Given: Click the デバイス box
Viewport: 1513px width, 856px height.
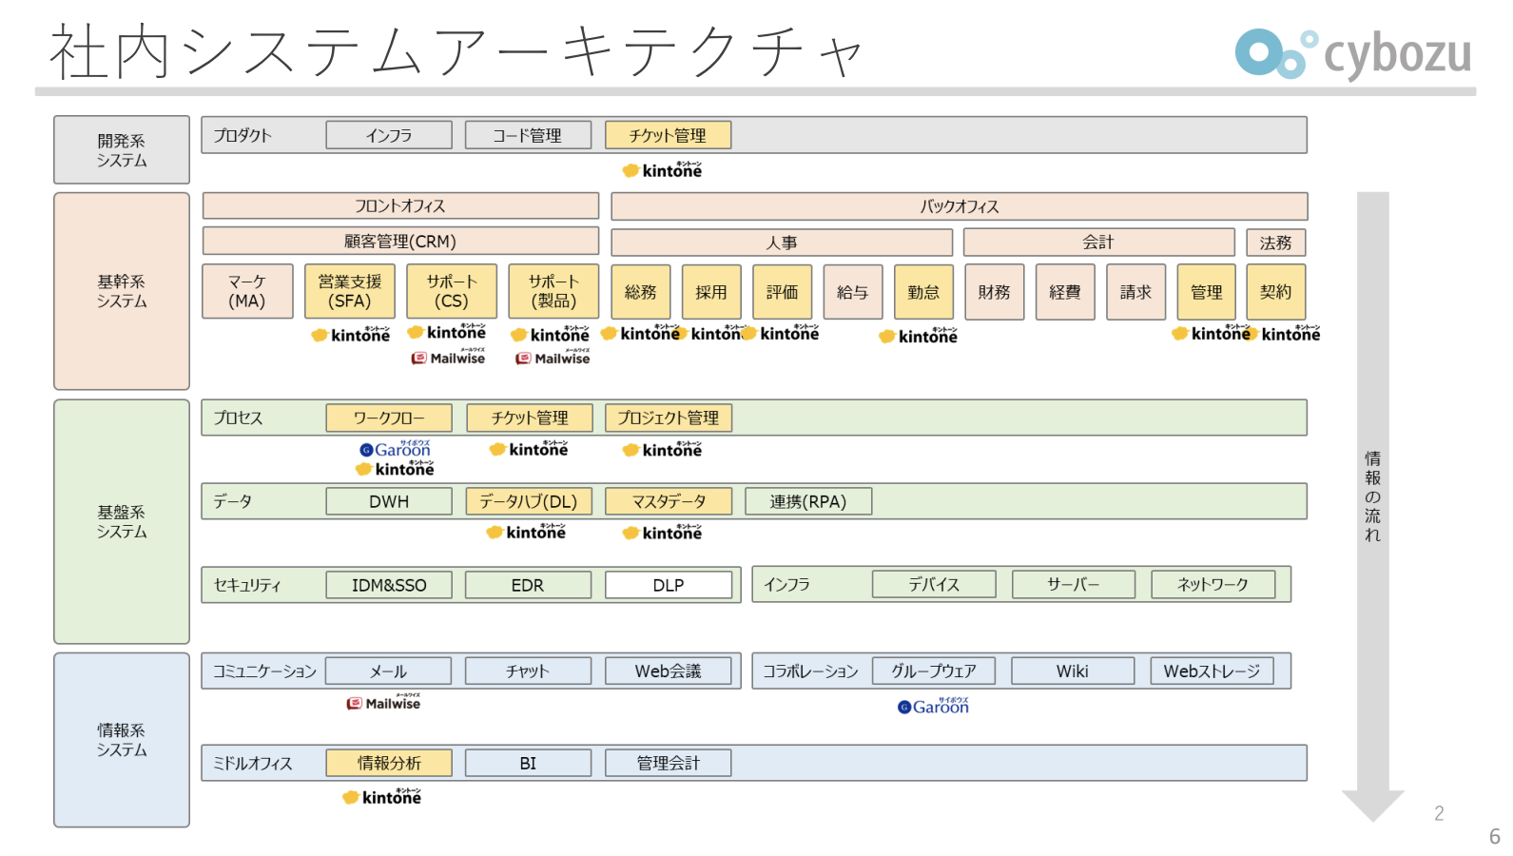Looking at the screenshot, I should pos(934,584).
